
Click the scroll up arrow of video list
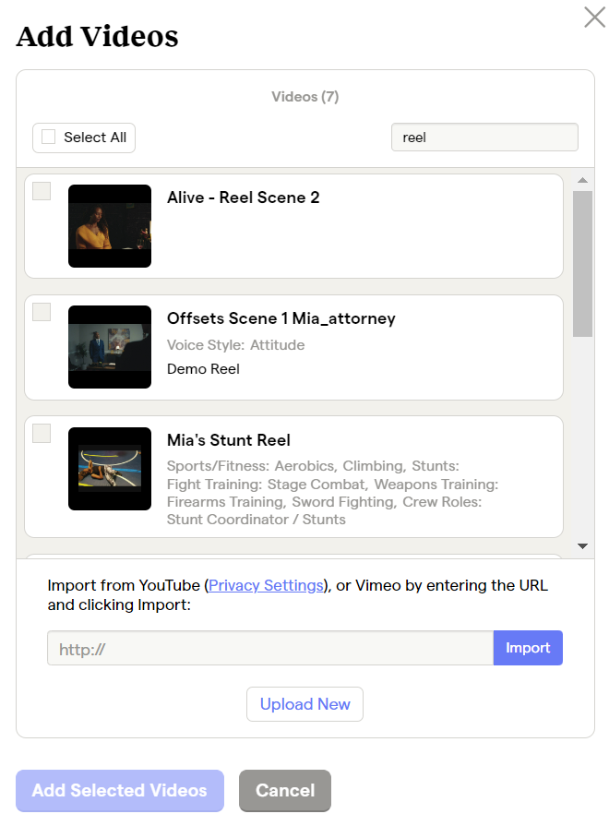pyautogui.click(x=582, y=180)
